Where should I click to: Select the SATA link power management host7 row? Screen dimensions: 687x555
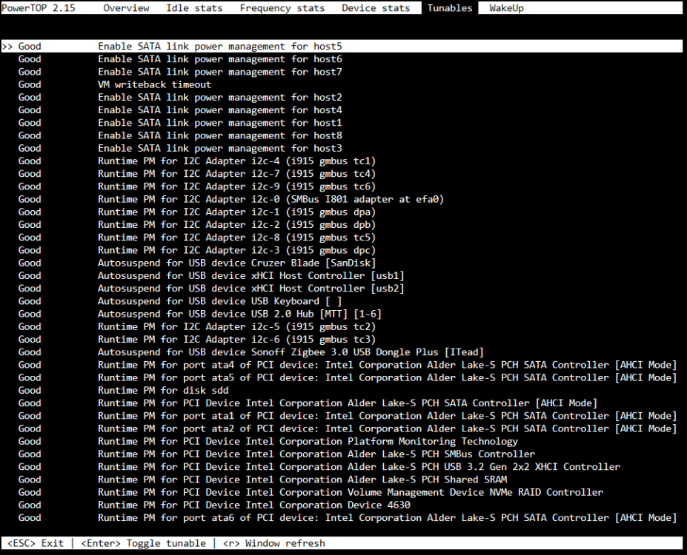coord(342,72)
